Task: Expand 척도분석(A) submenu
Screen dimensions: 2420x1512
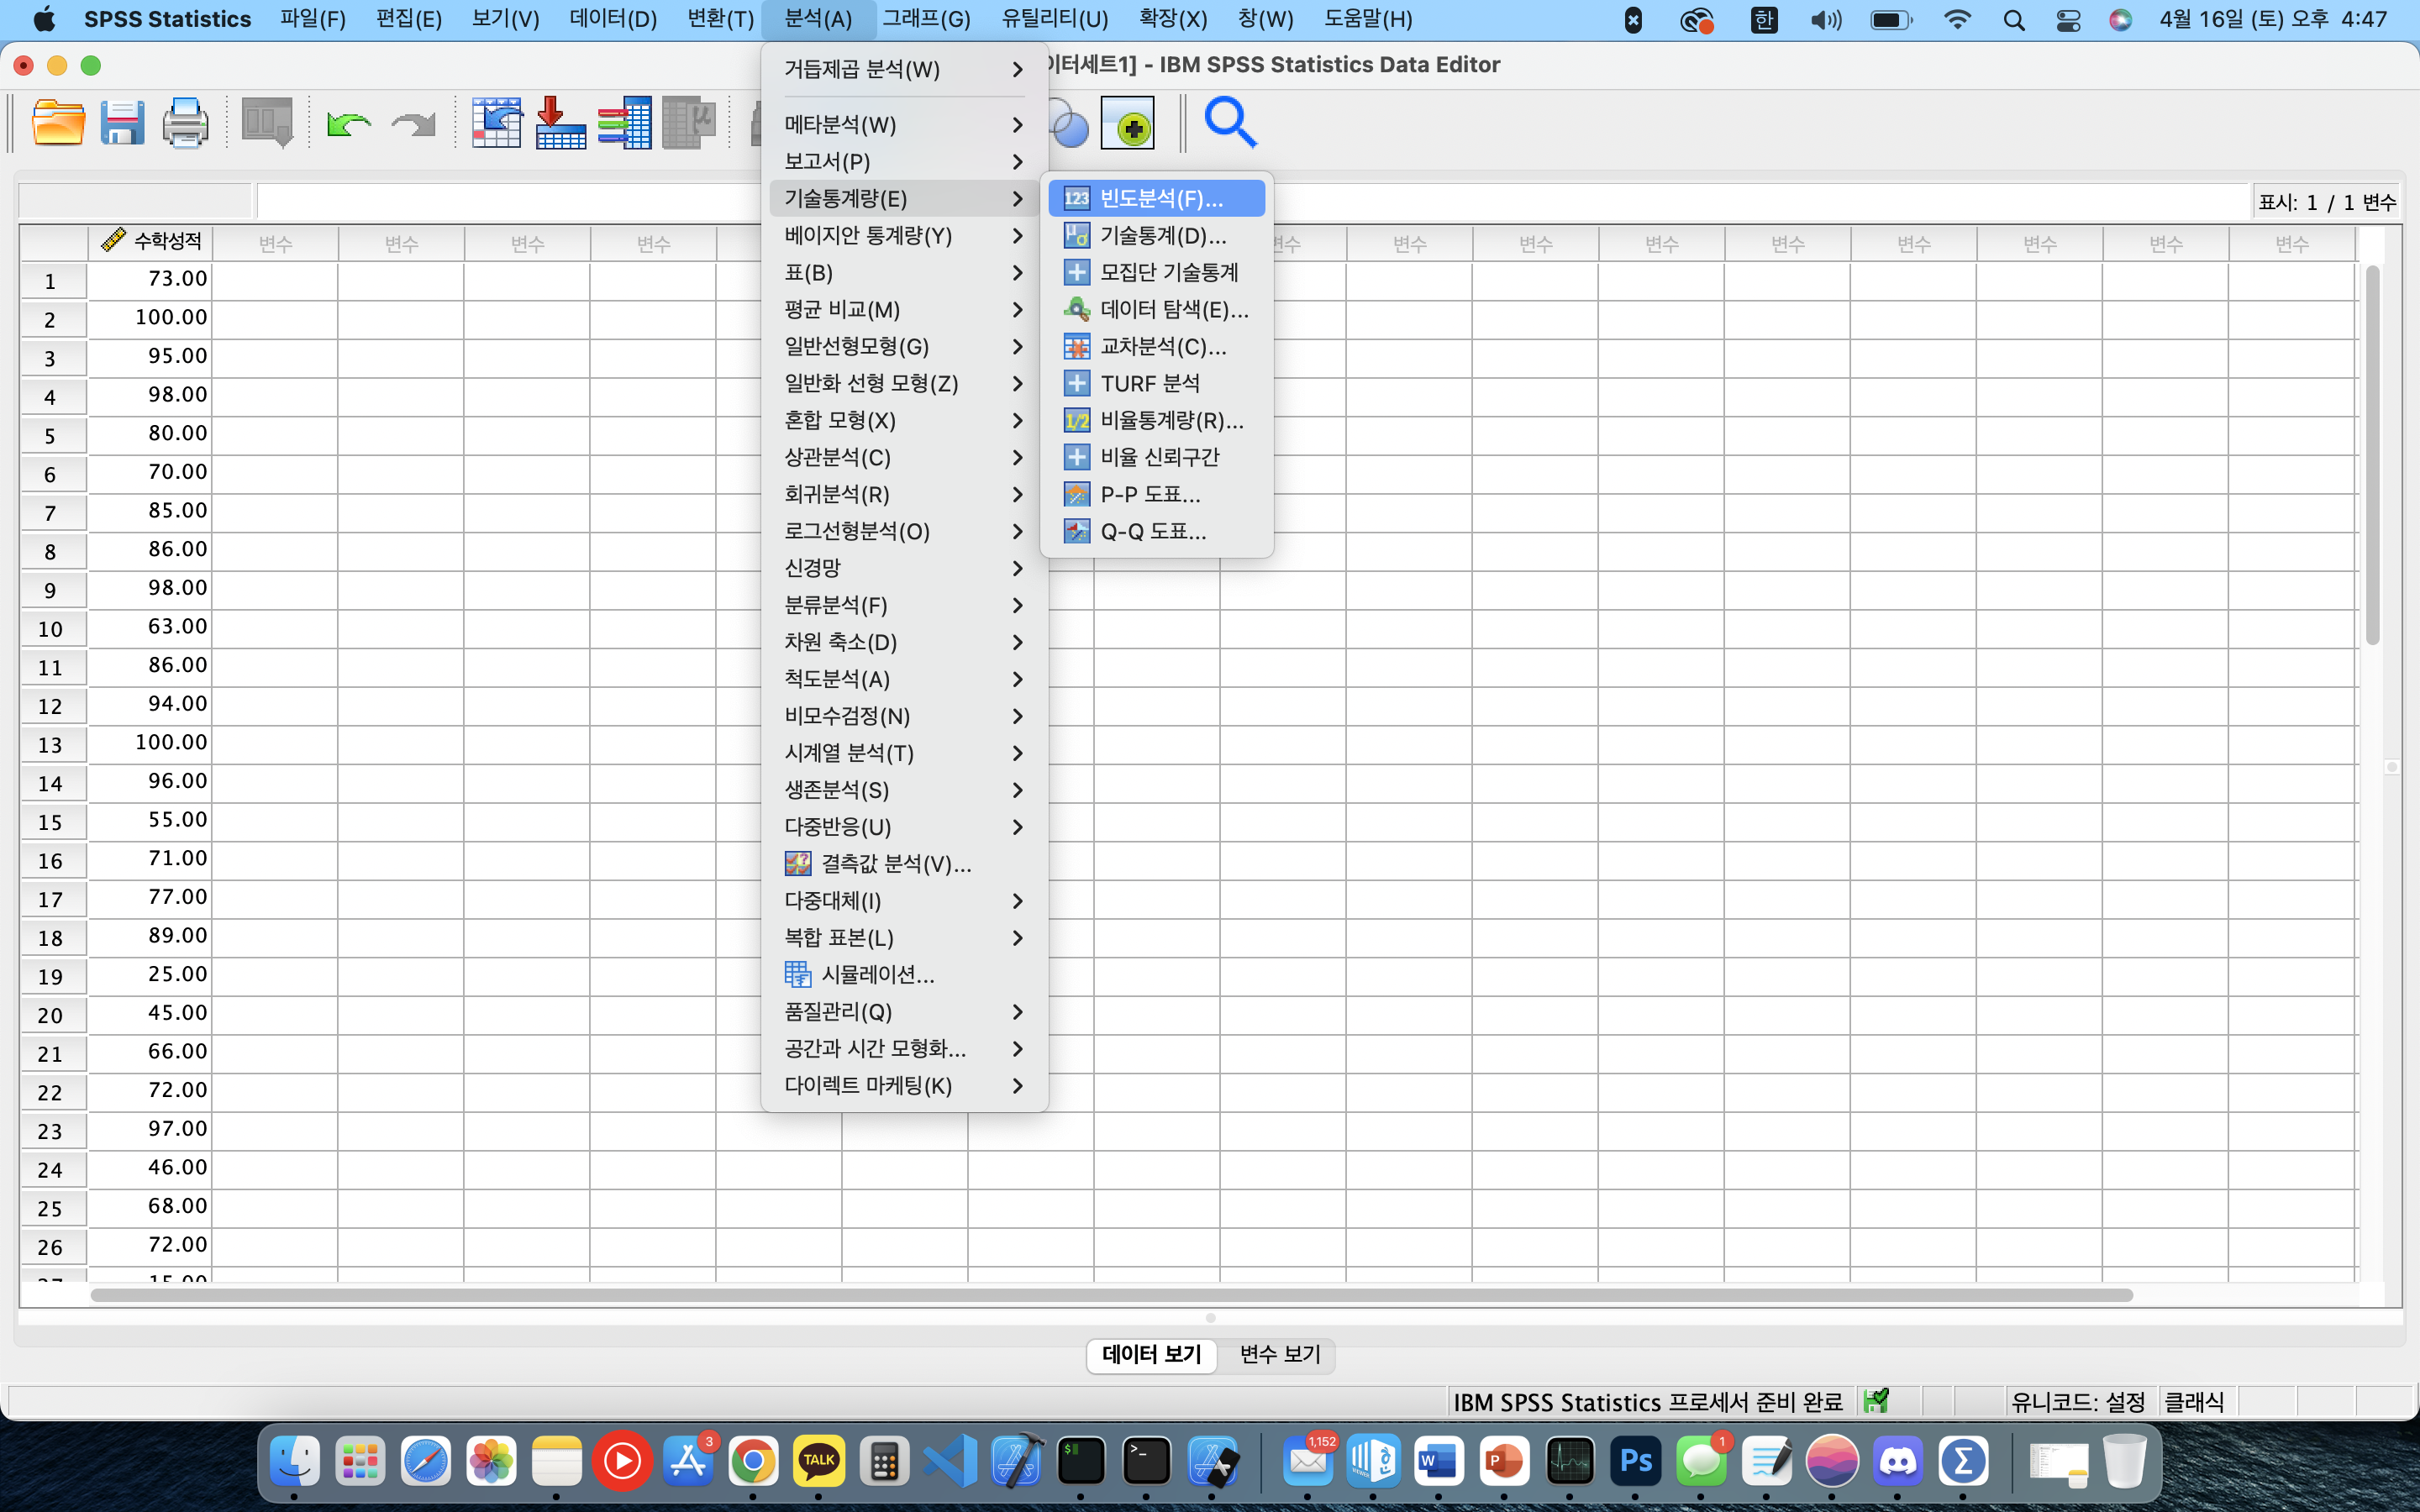Action: (x=904, y=679)
